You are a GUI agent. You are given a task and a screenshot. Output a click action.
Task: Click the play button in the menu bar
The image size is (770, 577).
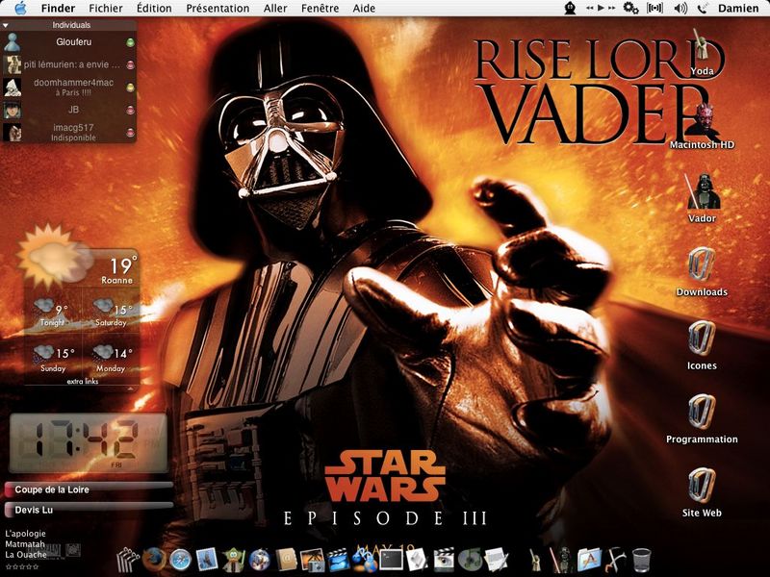[601, 8]
